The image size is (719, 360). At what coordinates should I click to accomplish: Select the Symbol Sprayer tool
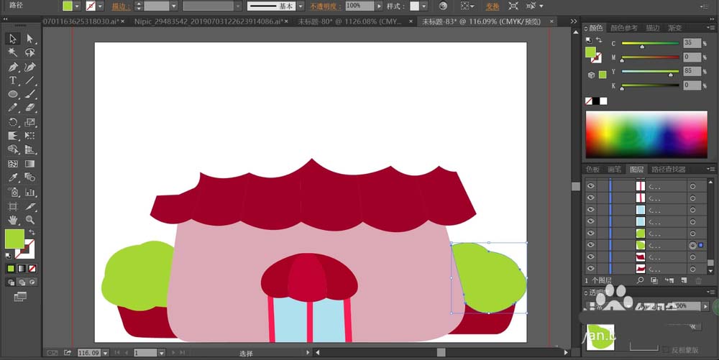pyautogui.click(x=13, y=193)
